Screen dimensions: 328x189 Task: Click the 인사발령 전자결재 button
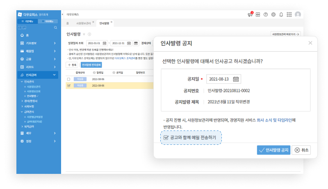pos(91,65)
